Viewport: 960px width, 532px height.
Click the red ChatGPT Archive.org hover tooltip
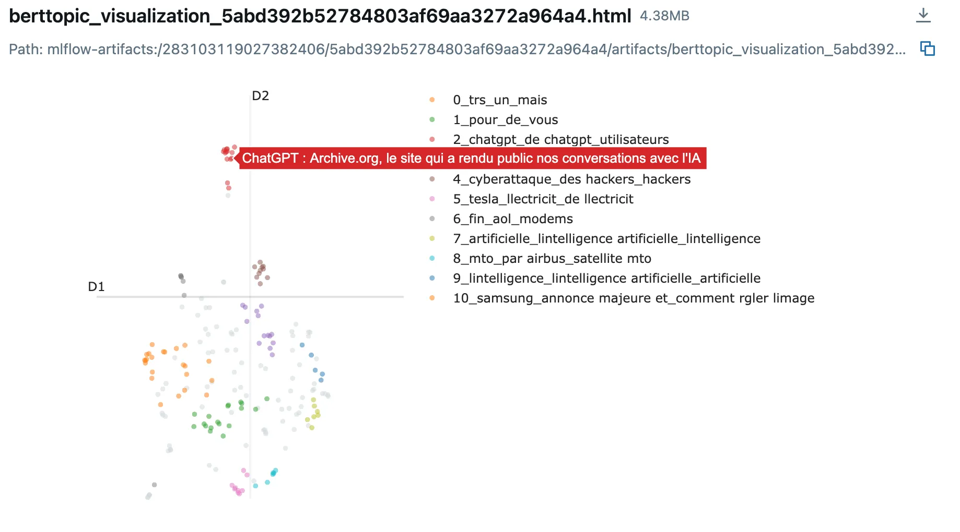pyautogui.click(x=471, y=159)
